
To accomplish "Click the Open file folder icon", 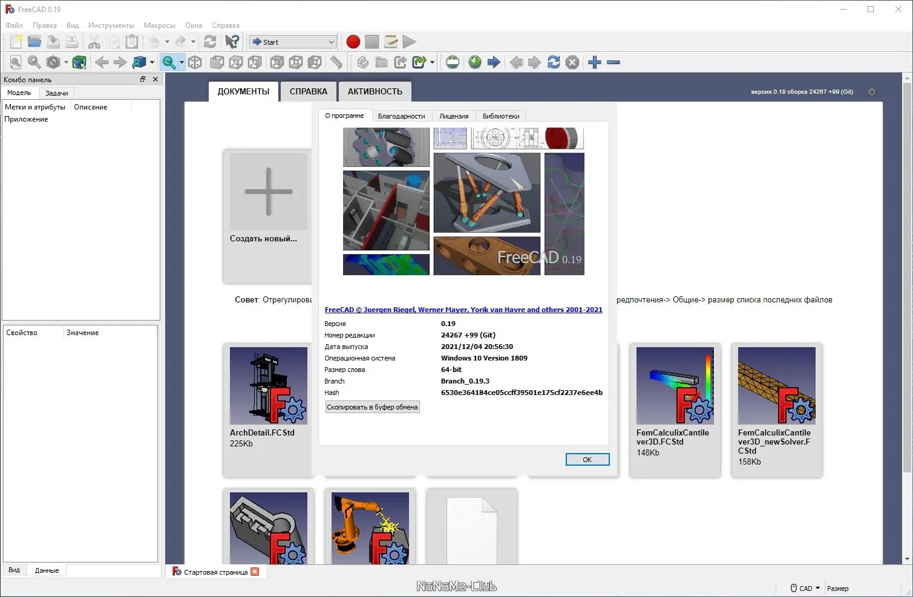I will tap(34, 42).
